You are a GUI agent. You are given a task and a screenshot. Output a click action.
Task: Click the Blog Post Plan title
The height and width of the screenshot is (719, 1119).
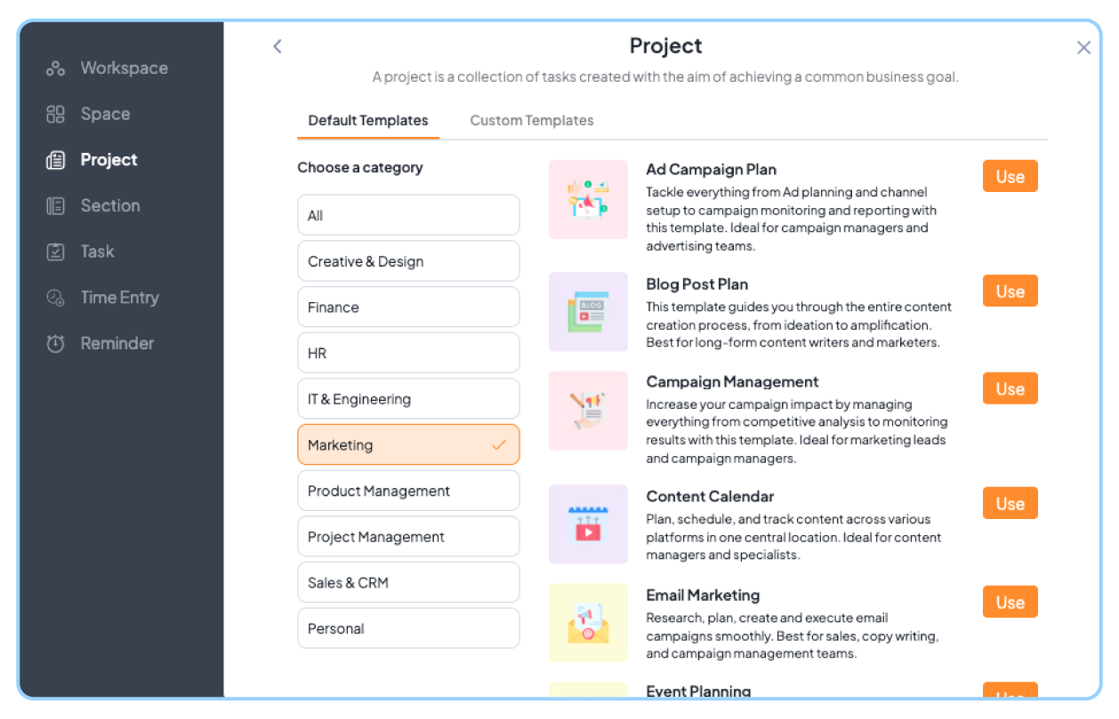[696, 284]
